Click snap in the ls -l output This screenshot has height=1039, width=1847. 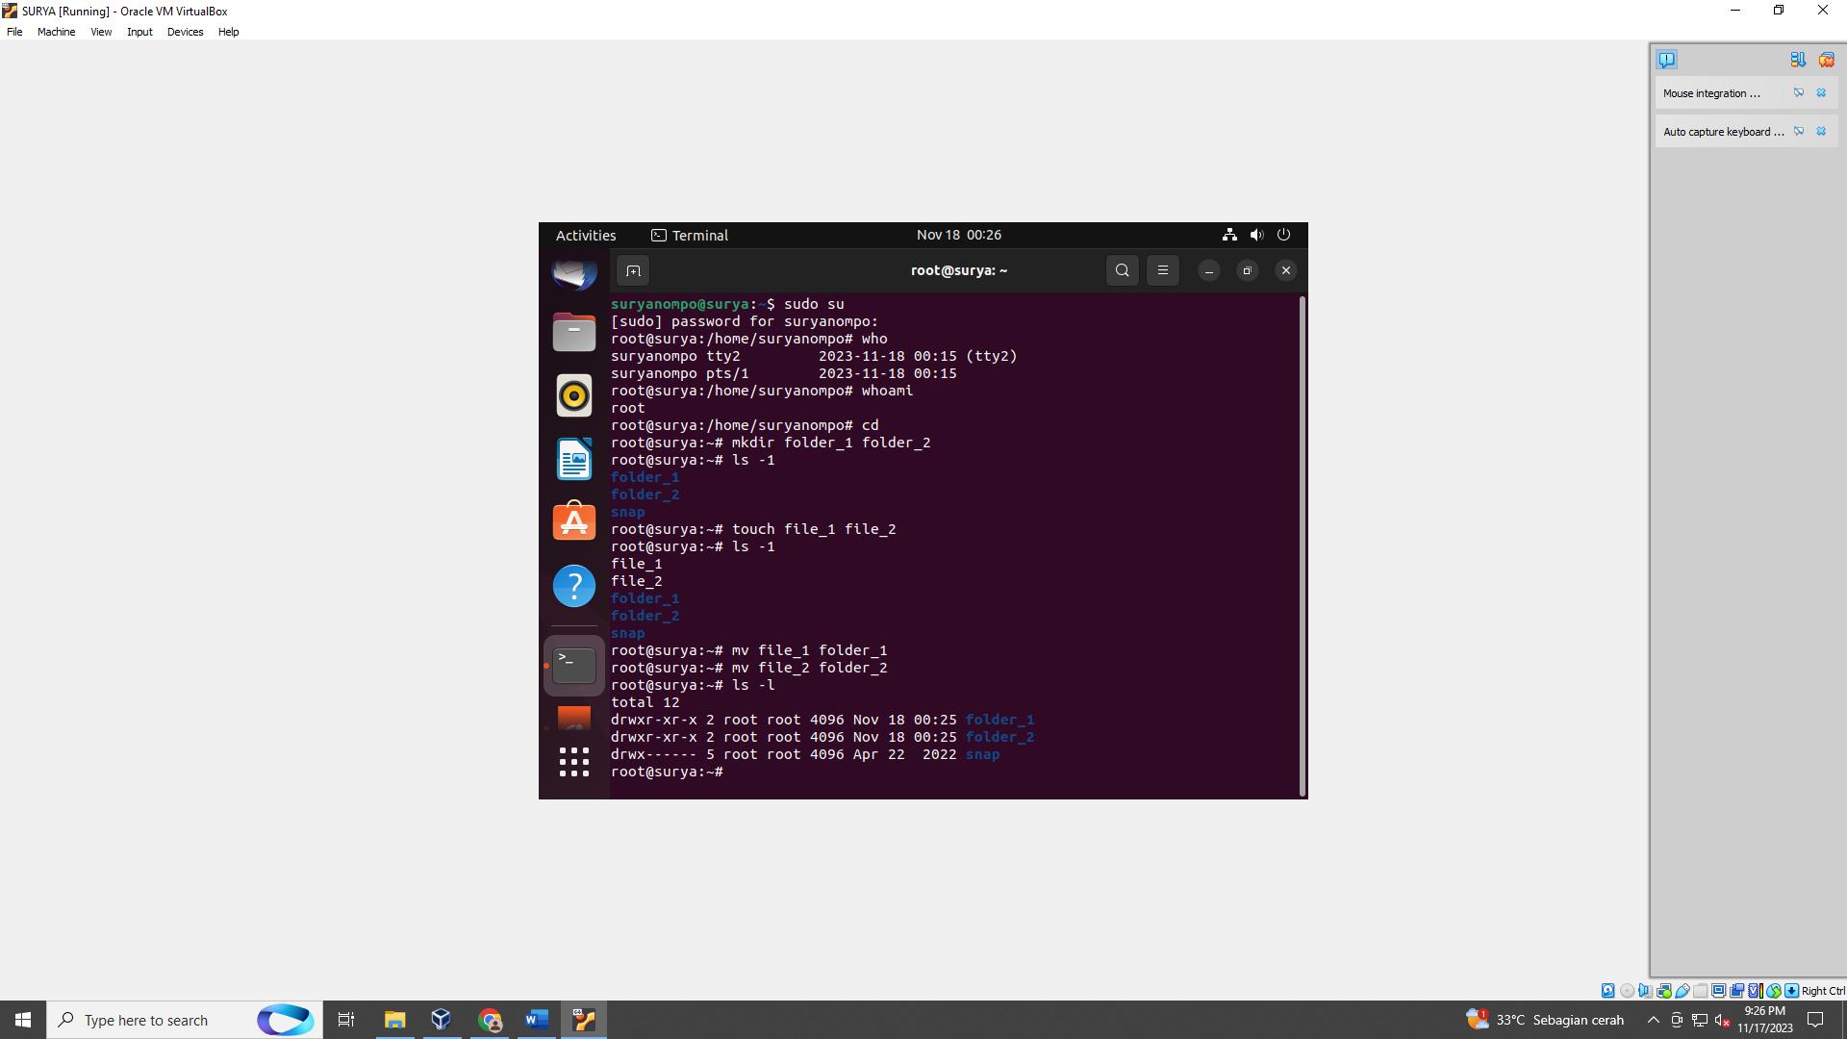pos(982,754)
